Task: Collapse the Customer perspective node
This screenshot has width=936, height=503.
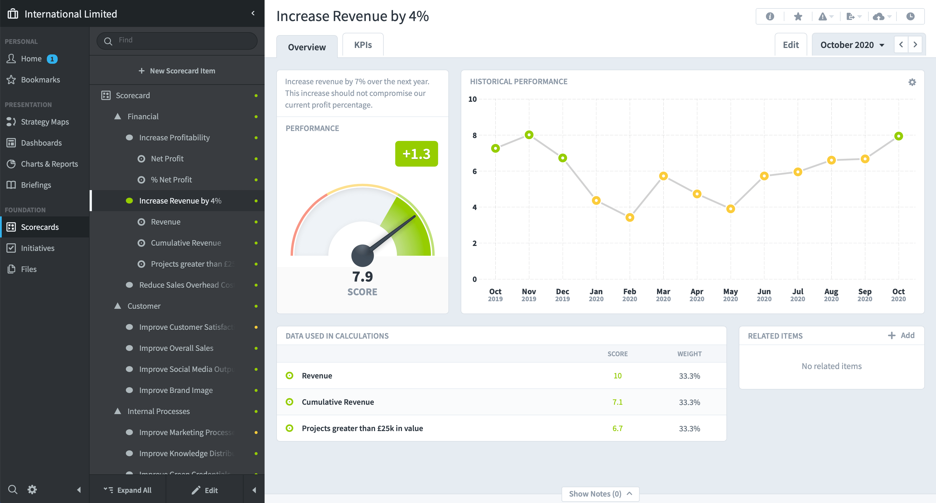Action: tap(118, 306)
